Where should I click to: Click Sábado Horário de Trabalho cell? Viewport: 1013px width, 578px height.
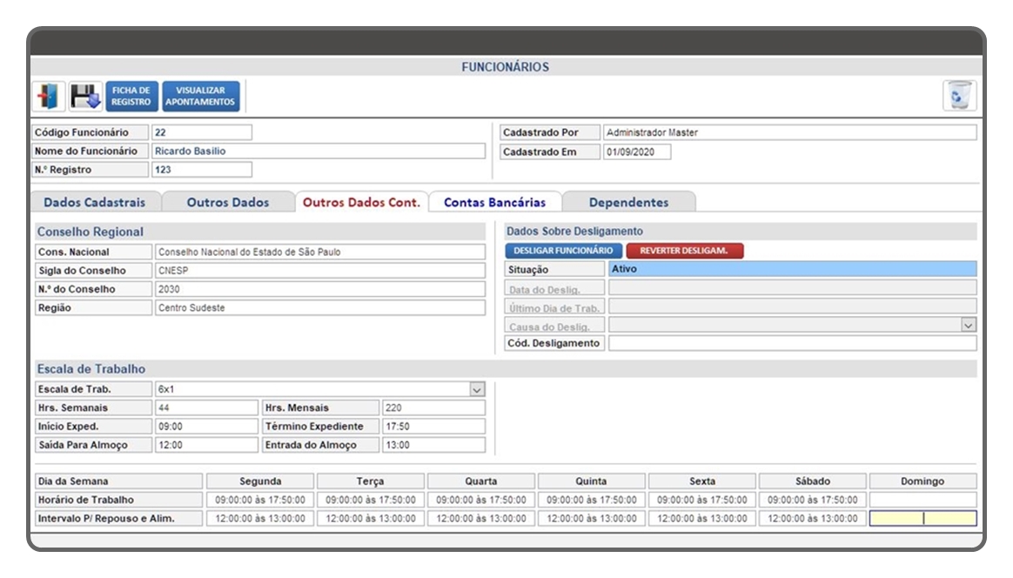point(813,500)
